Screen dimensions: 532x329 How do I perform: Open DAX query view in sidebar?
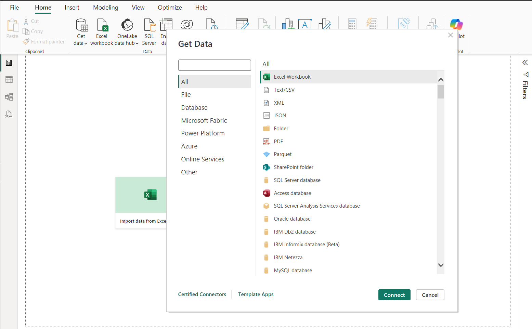point(9,114)
